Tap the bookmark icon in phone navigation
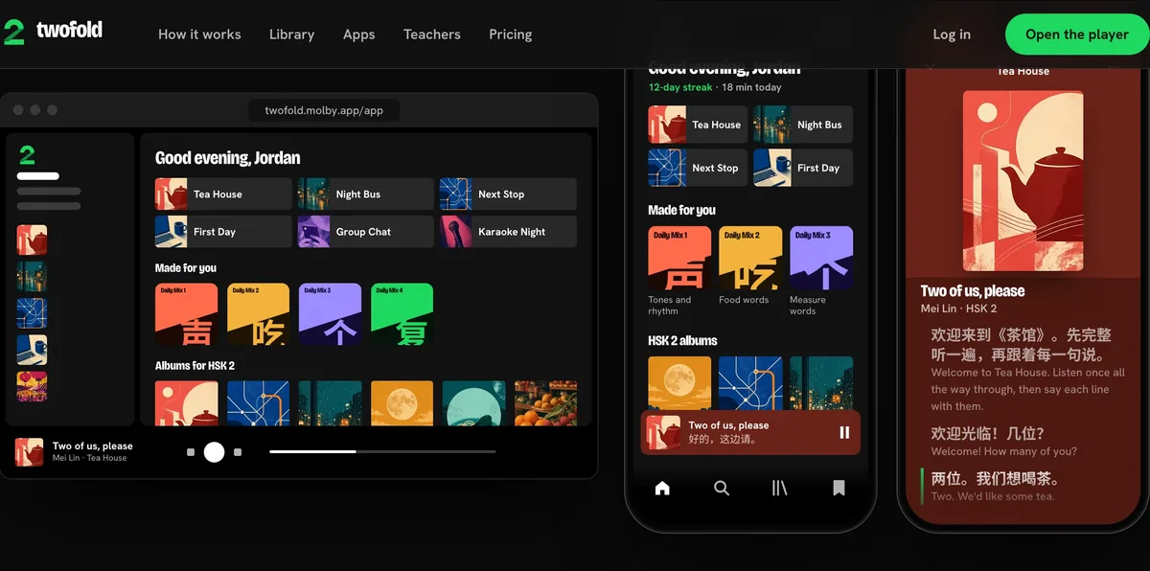 pos(839,489)
